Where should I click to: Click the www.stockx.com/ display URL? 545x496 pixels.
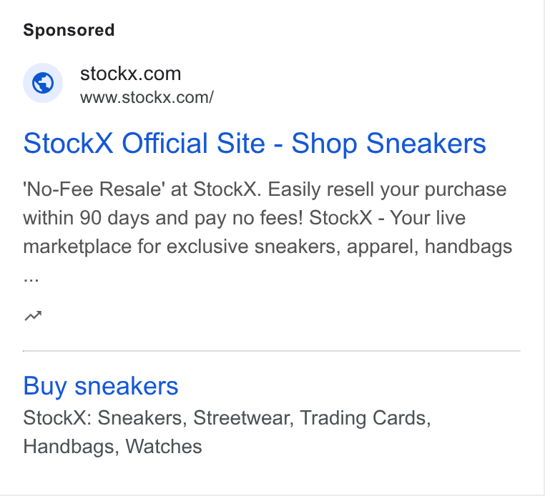(x=147, y=98)
